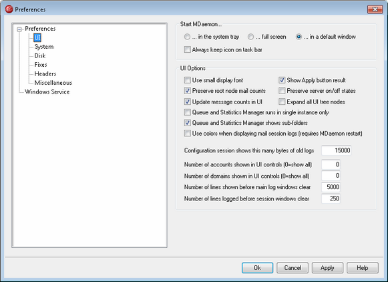Toggle Use small display font checkbox
This screenshot has height=282, width=388.
tap(187, 80)
